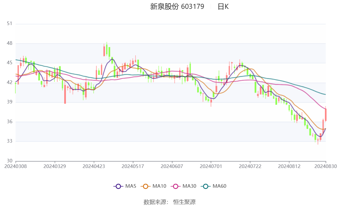Click the y-axis value 45
The image size is (339, 206).
[9, 63]
